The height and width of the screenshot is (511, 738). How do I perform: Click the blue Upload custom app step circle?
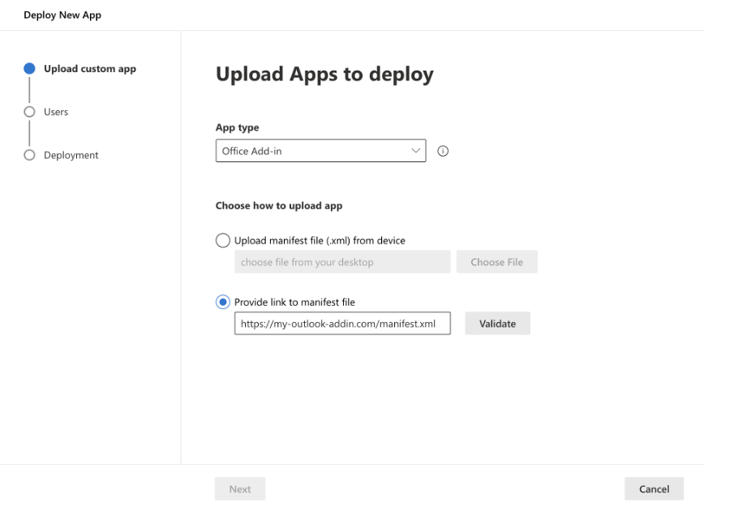tap(30, 69)
